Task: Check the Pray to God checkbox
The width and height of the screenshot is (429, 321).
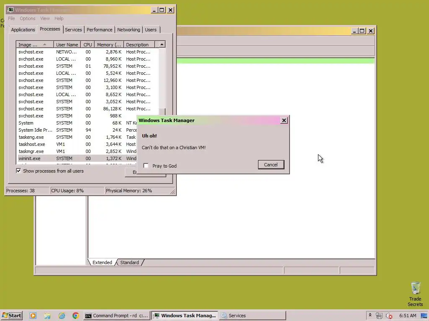Action: (x=146, y=166)
